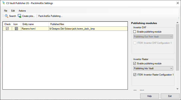
Task: Toggle ITEM: Inventor Raster Configuration 1 checkbox
Action: pos(135,75)
